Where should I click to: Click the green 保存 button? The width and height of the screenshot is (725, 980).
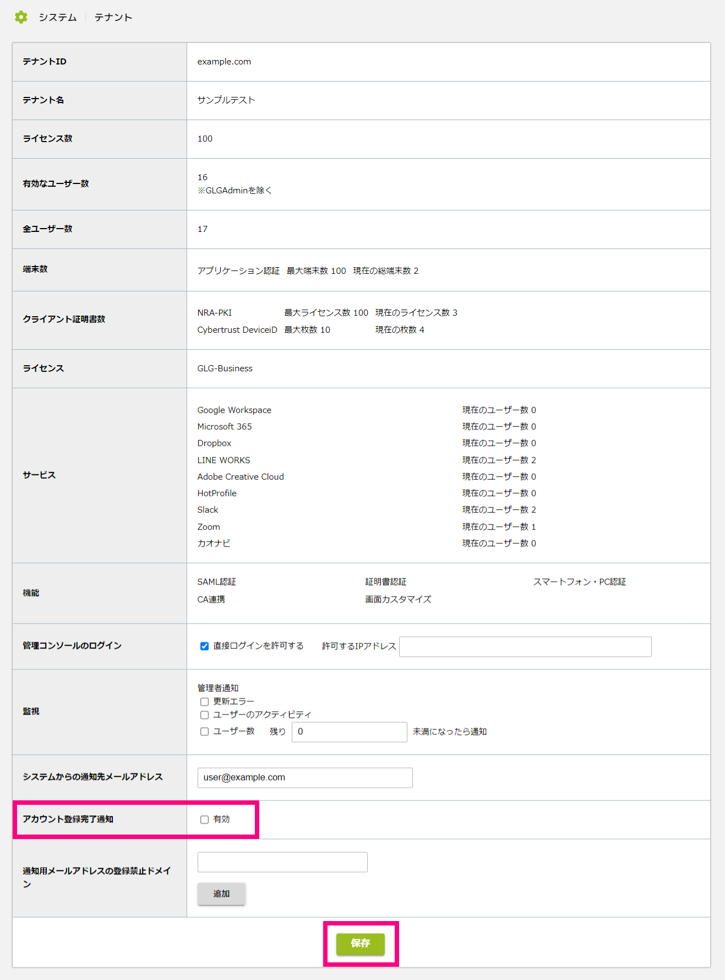[361, 944]
